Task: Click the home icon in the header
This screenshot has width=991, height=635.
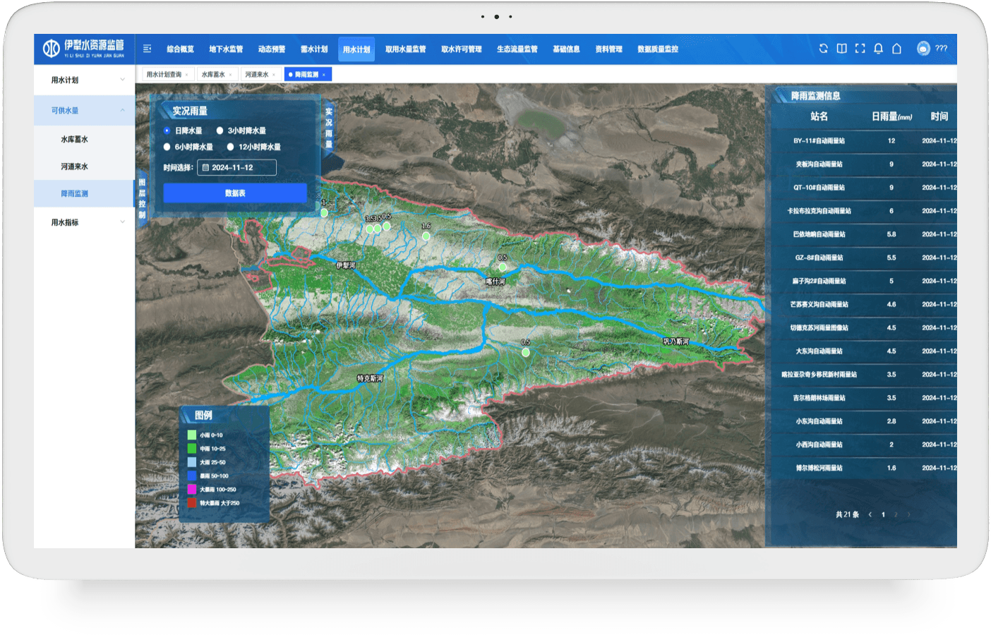Action: 896,49
